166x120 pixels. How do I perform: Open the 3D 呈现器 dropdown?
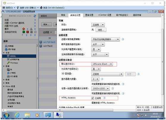(107, 74)
